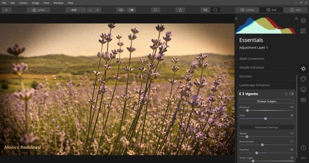Select the Creative palette icon
The image size is (309, 163).
pyautogui.click(x=303, y=79)
